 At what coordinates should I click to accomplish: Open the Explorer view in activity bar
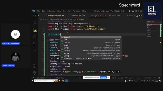point(34,16)
